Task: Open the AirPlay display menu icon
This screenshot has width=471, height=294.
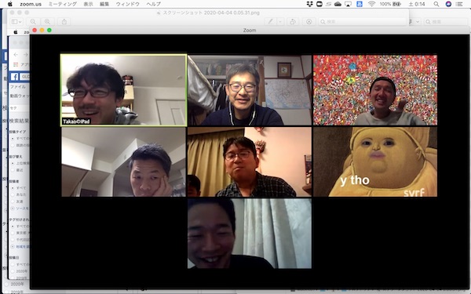Action: coord(348,4)
